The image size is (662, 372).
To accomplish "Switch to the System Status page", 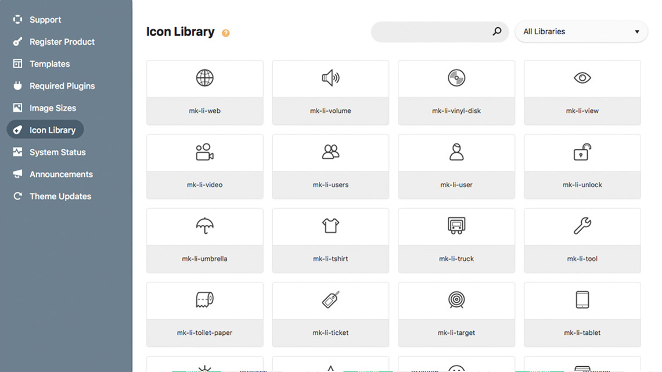I will [x=55, y=152].
